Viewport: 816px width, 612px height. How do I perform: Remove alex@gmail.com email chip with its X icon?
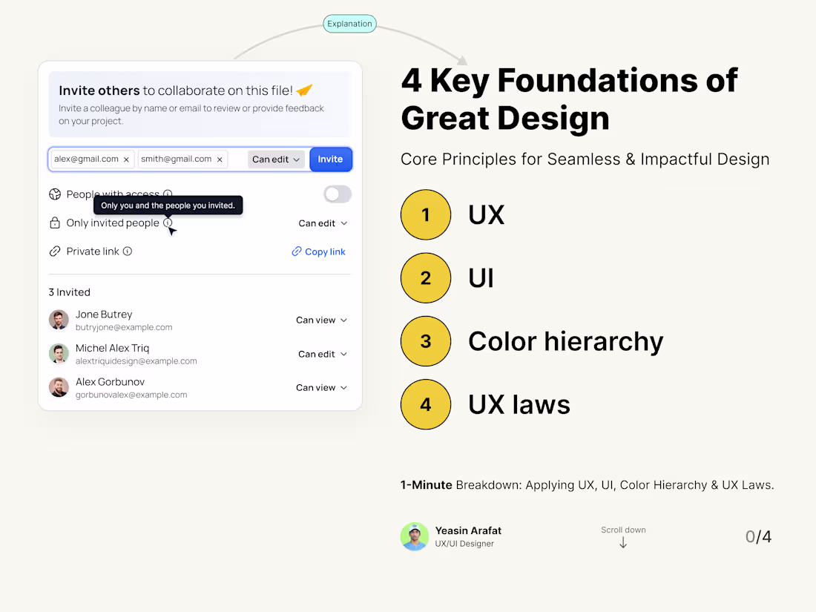coord(126,158)
